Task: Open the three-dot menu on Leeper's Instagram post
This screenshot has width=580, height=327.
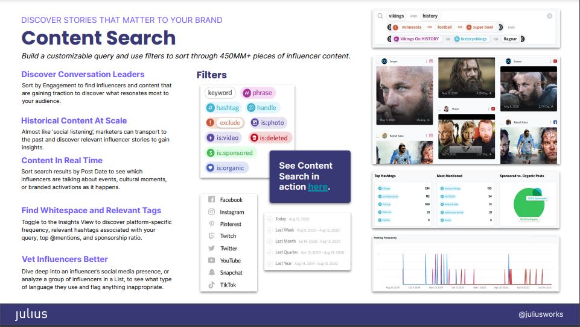Action: (x=427, y=61)
